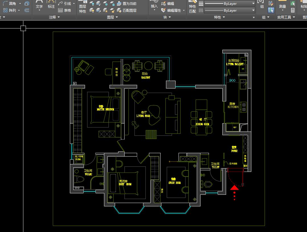This screenshot has width=307, height=232.
Task: Click the 主卧 MASTER BEDROOM label
Action: tap(105, 108)
